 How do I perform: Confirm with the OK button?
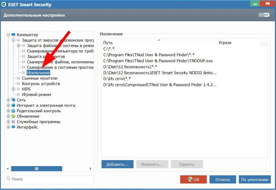click(193, 179)
